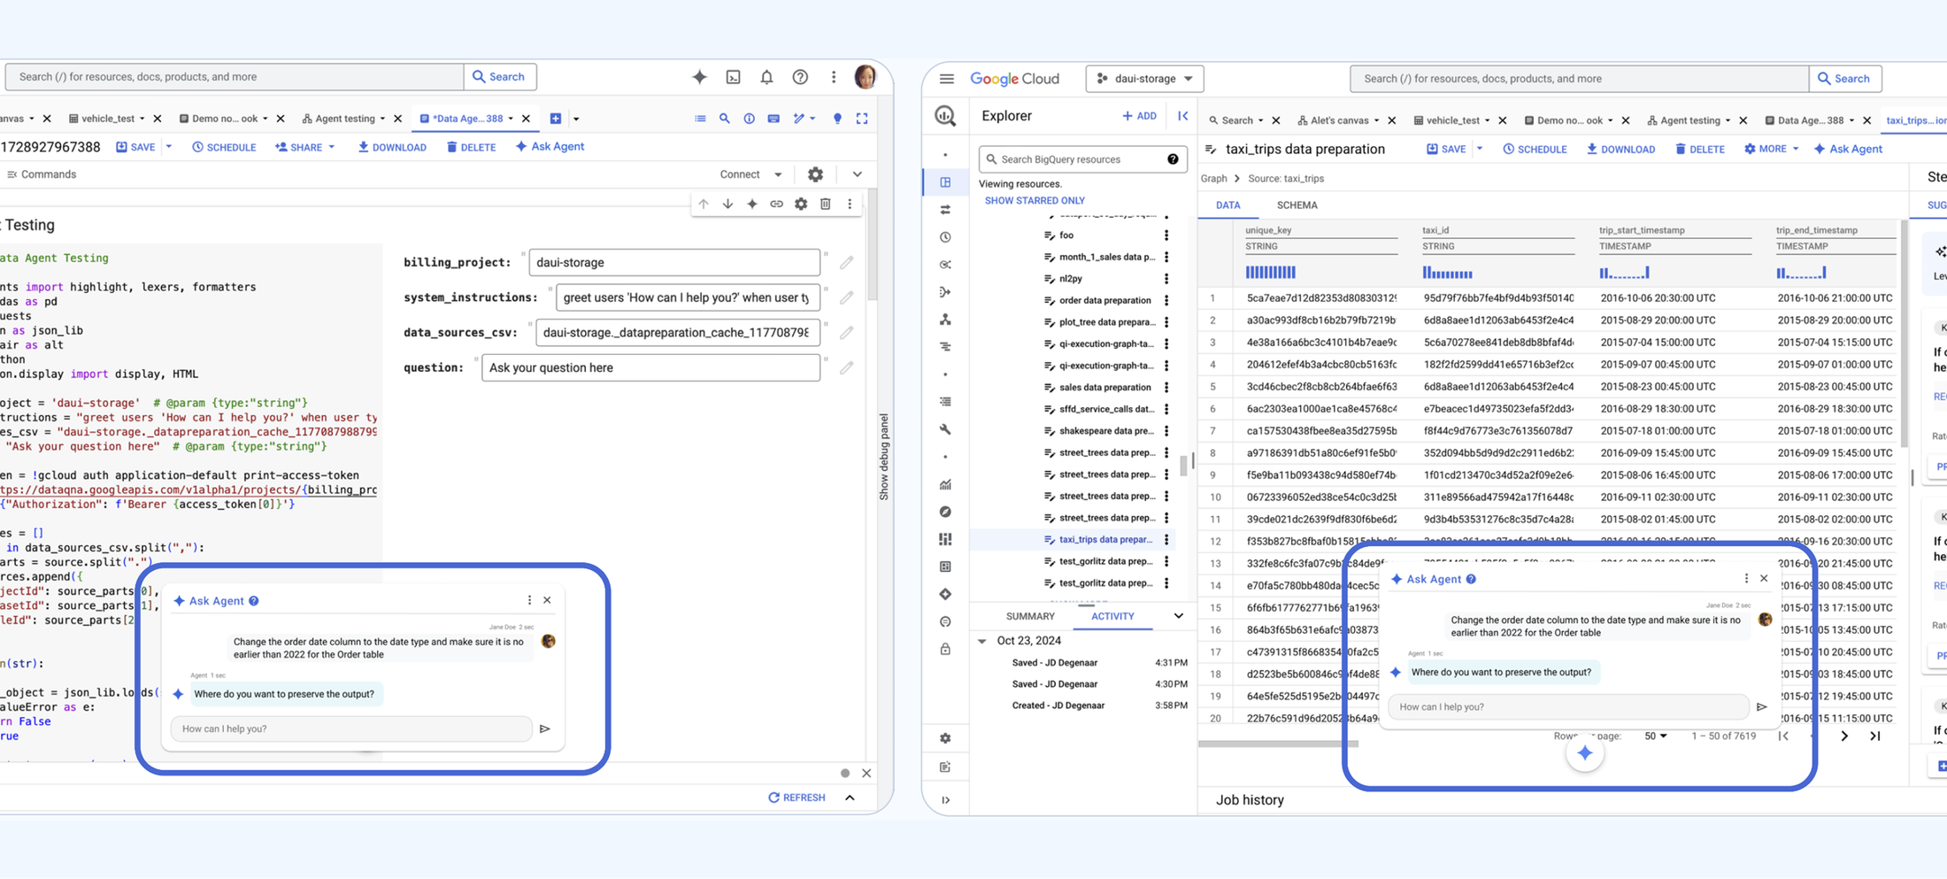Viewport: 1947px width, 879px height.
Task: Click the BigQuery product icon in right window
Action: pos(945,116)
